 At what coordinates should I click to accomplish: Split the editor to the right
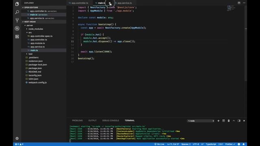pyautogui.click(x=239, y=3)
